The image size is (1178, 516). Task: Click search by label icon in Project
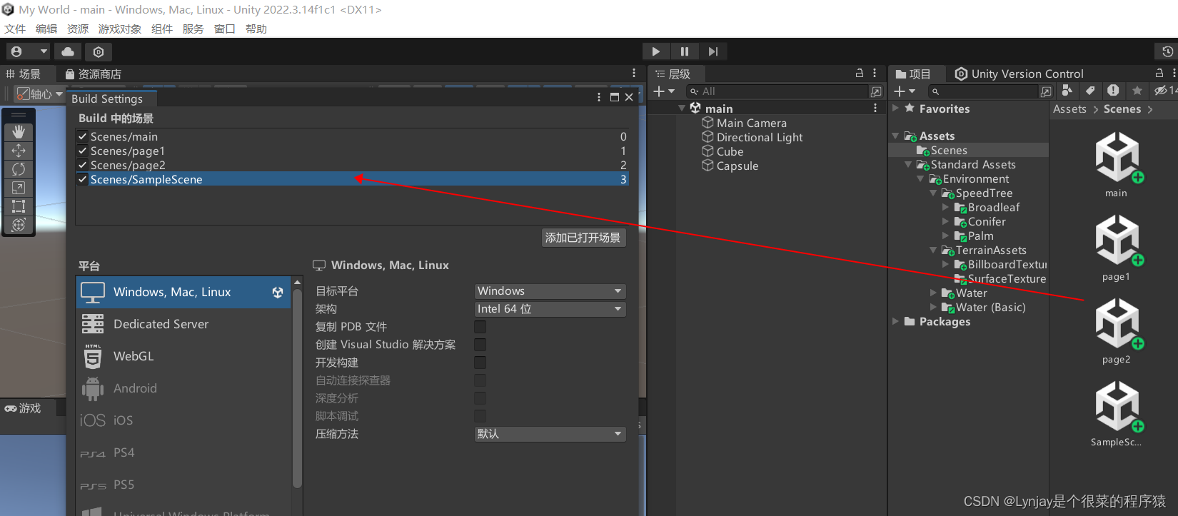pos(1089,91)
